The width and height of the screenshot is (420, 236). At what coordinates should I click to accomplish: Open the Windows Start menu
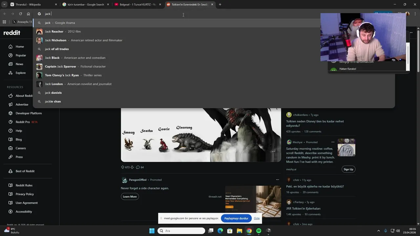152,231
